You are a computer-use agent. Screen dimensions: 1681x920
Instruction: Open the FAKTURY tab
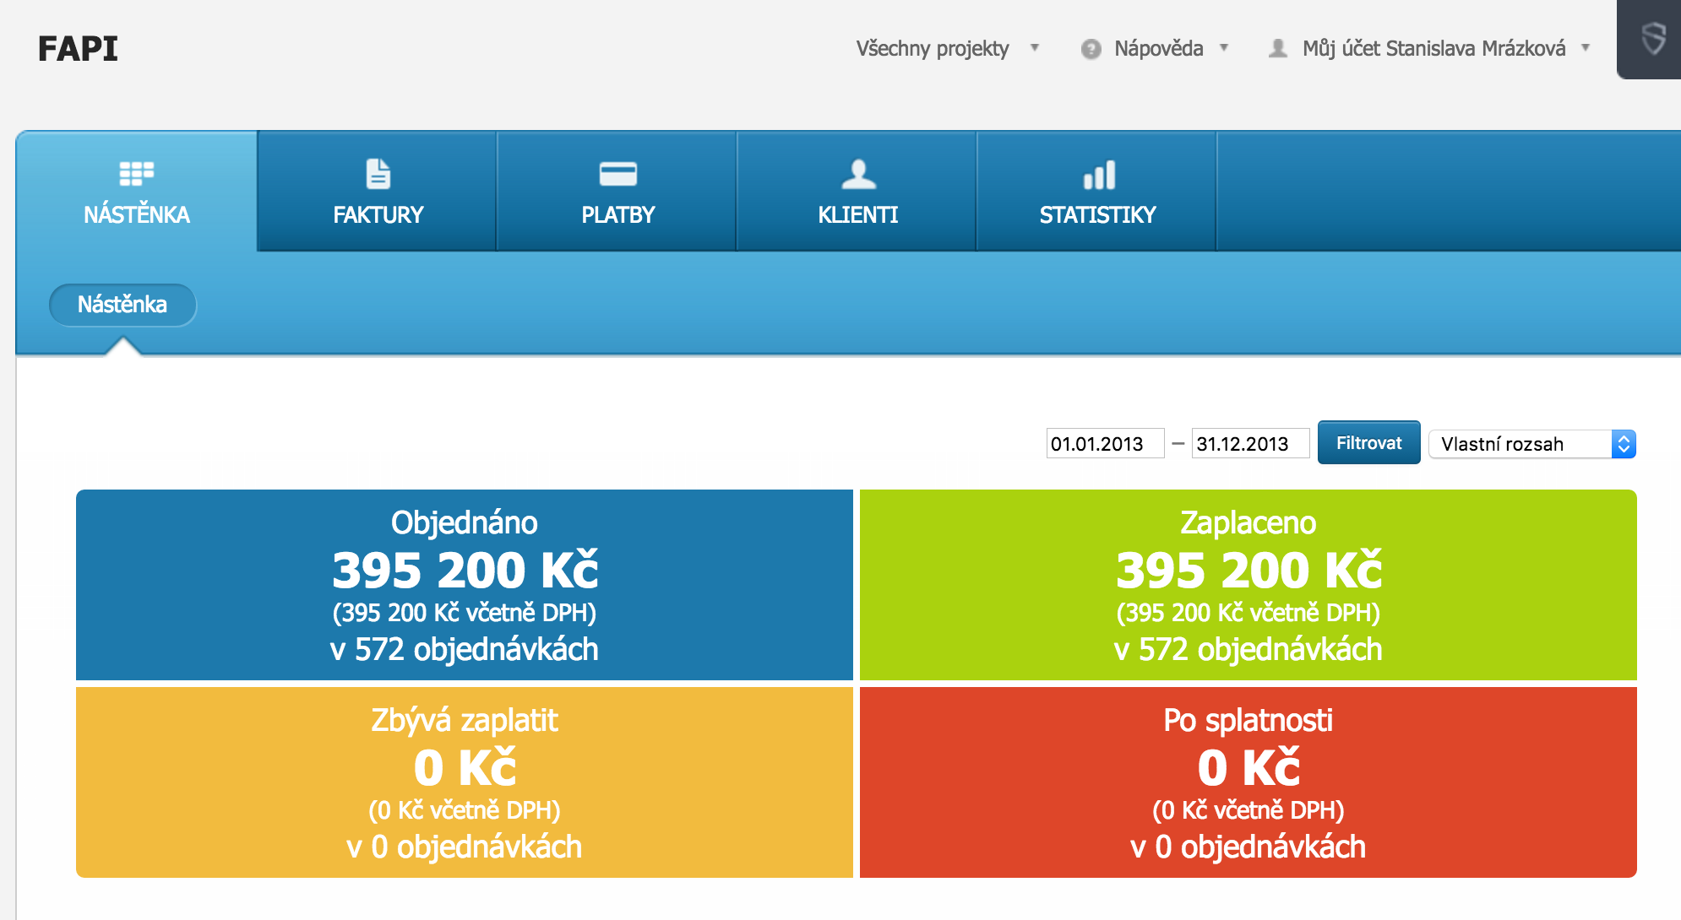[x=378, y=192]
